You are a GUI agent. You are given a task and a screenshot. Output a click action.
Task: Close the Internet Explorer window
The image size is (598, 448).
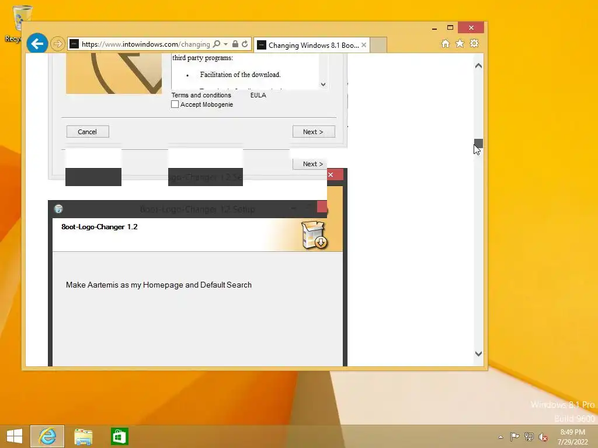click(471, 28)
